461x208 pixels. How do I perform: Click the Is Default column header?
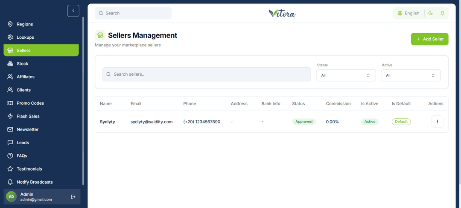click(401, 103)
